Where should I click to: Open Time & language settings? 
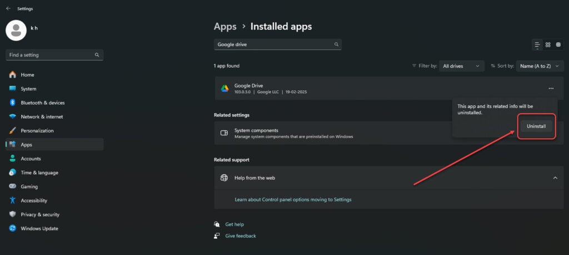[54, 173]
